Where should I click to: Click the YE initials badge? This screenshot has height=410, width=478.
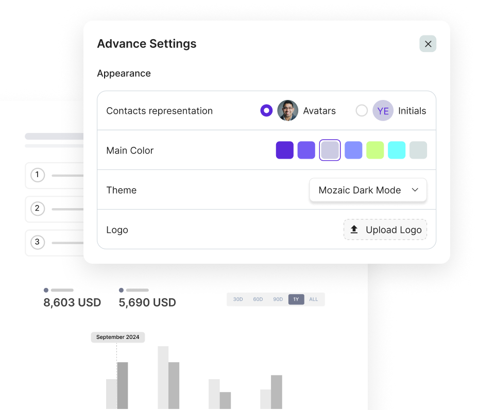click(x=383, y=110)
